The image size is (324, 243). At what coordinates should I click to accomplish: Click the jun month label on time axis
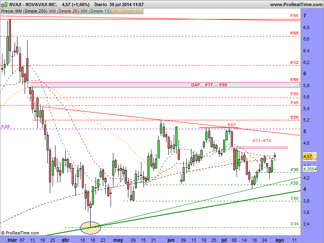(x=171, y=240)
